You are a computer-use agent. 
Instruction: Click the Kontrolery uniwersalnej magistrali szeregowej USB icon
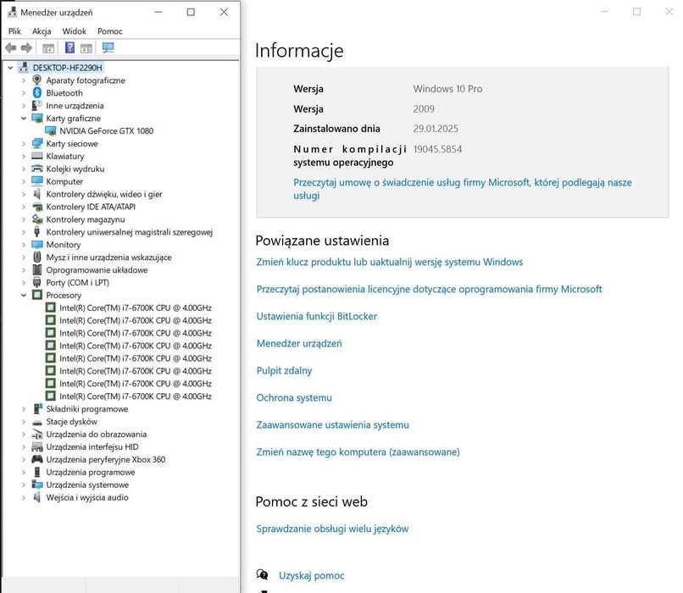coord(37,231)
